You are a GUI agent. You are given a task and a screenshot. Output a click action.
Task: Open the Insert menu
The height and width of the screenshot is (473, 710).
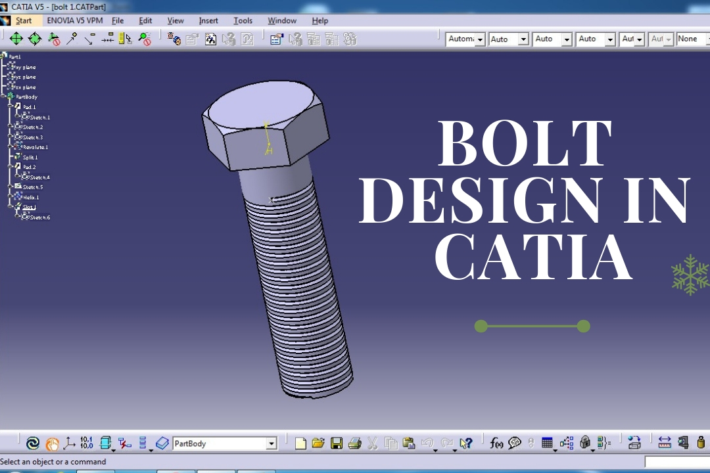pyautogui.click(x=208, y=20)
